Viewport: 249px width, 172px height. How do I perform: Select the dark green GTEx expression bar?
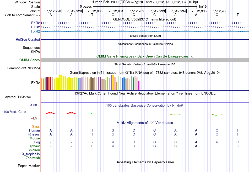133,84
